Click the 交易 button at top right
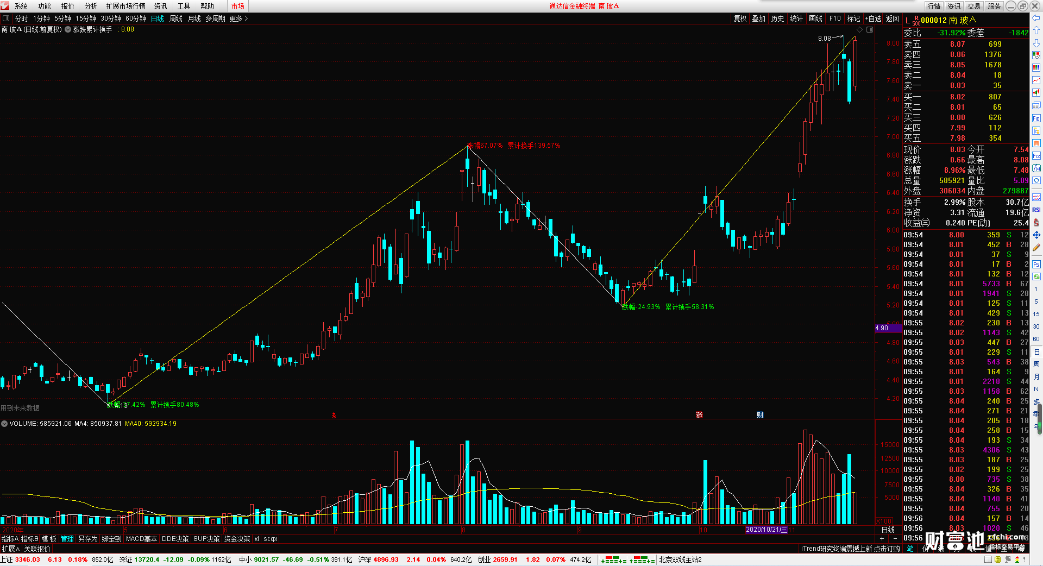 [974, 6]
